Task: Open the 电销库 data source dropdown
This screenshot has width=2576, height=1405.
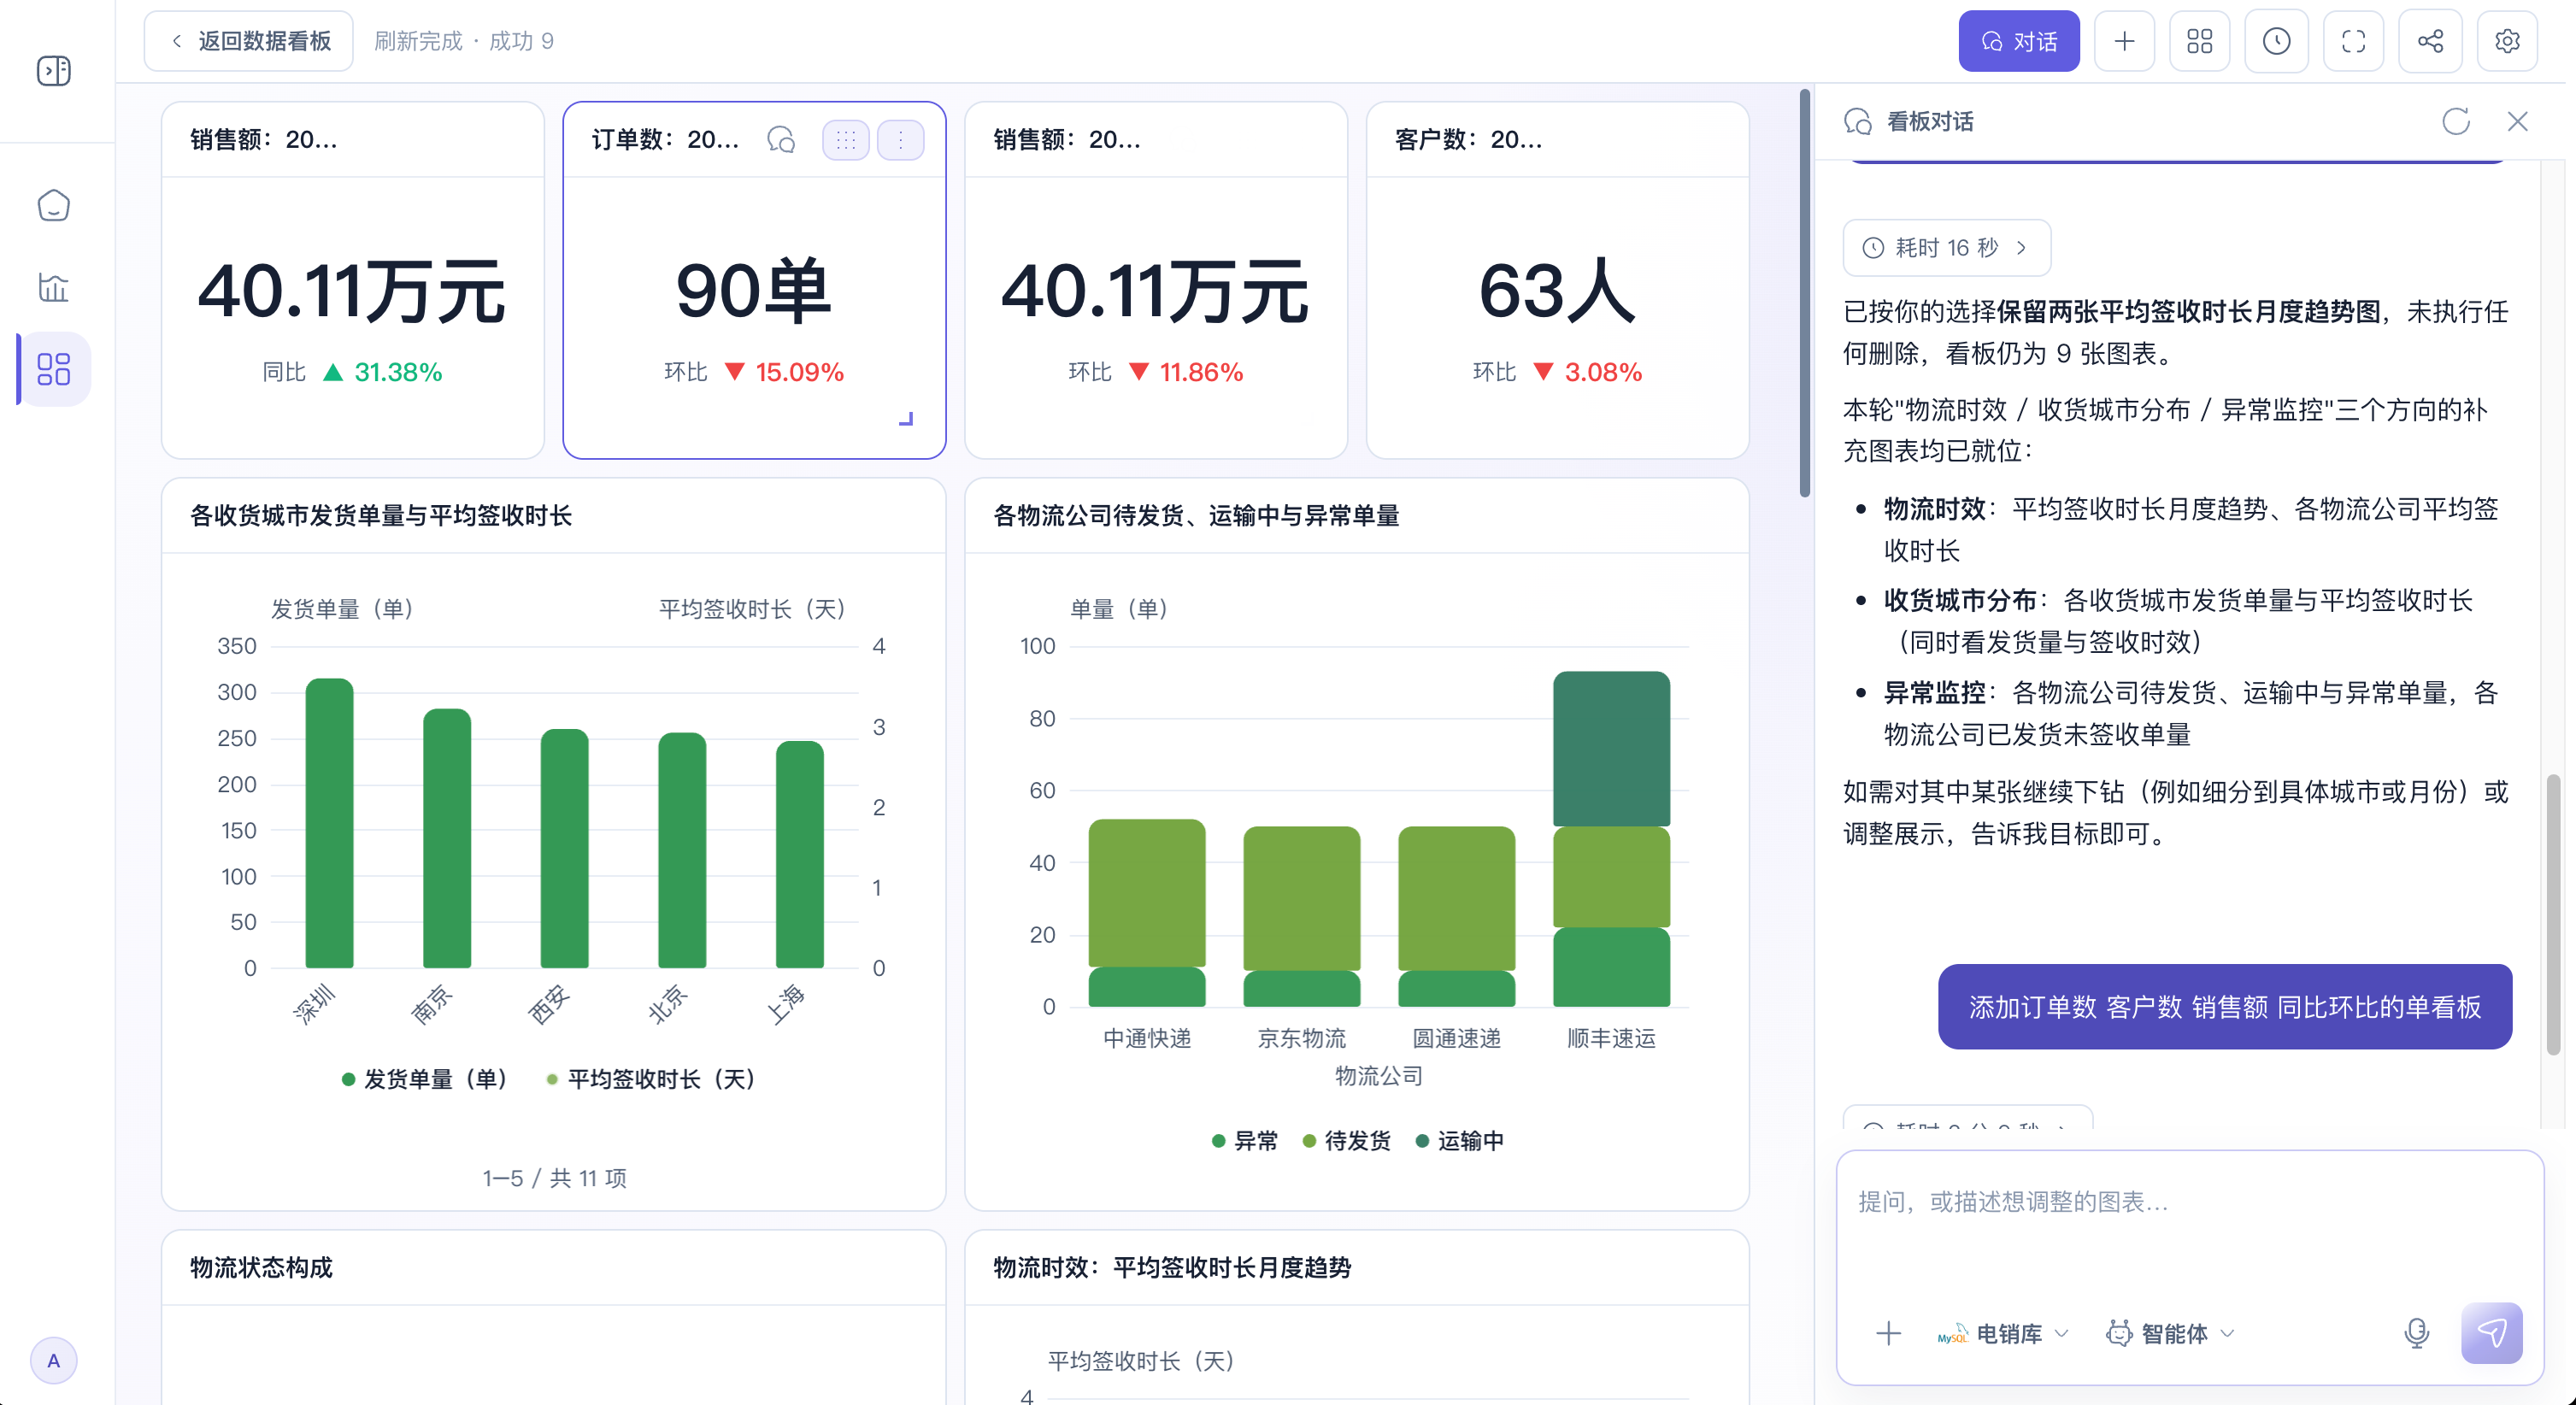Action: coord(2002,1333)
